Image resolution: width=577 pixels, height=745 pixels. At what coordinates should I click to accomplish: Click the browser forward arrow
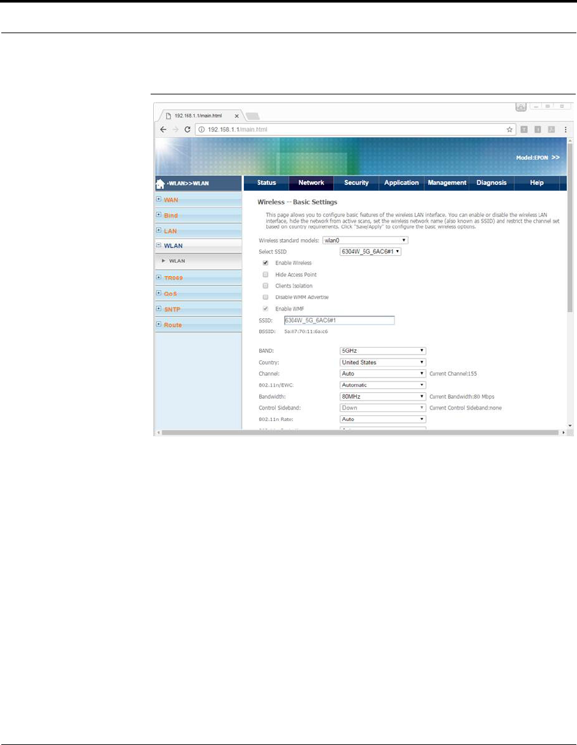point(176,129)
